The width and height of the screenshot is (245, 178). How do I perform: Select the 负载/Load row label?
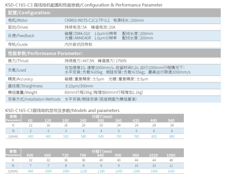[x=17, y=70]
